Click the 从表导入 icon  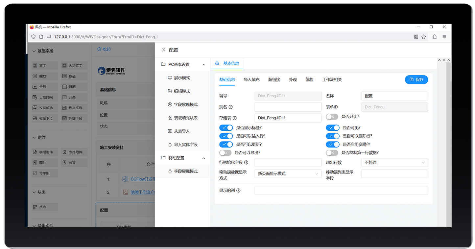tap(170, 131)
